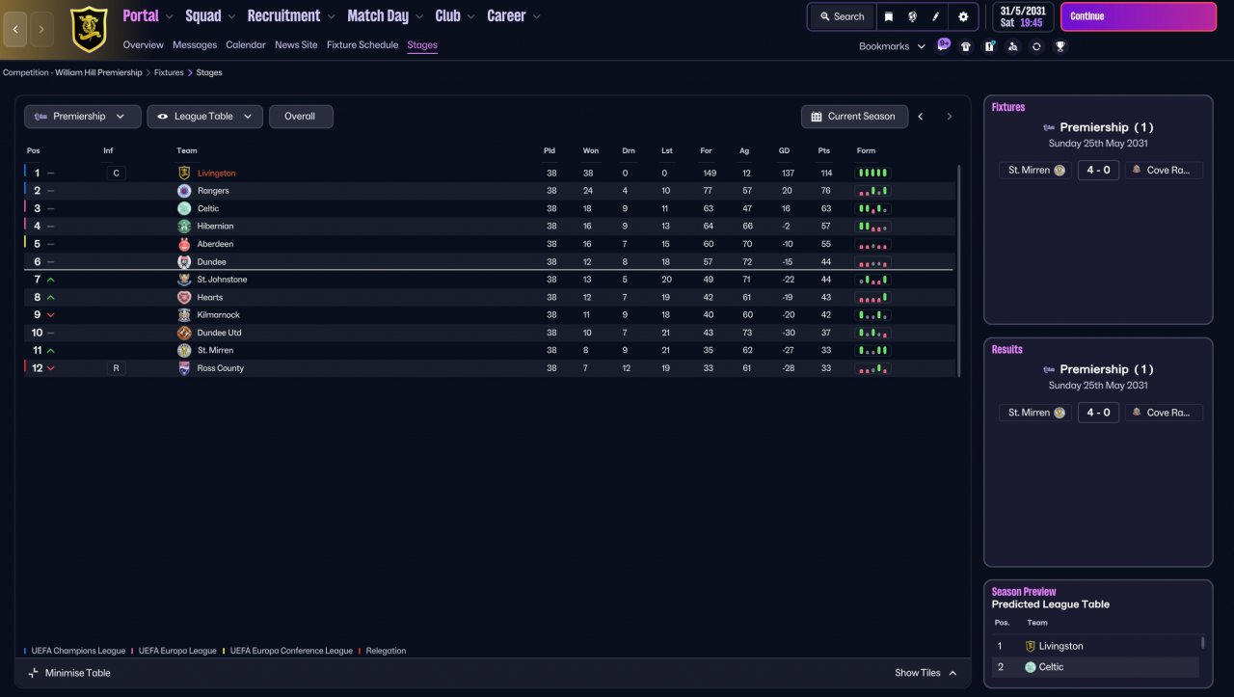Open settings gear icon
Image resolution: width=1234 pixels, height=697 pixels.
963,16
